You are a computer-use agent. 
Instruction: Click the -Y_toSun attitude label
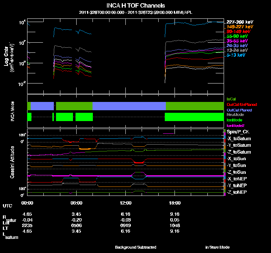(236, 165)
